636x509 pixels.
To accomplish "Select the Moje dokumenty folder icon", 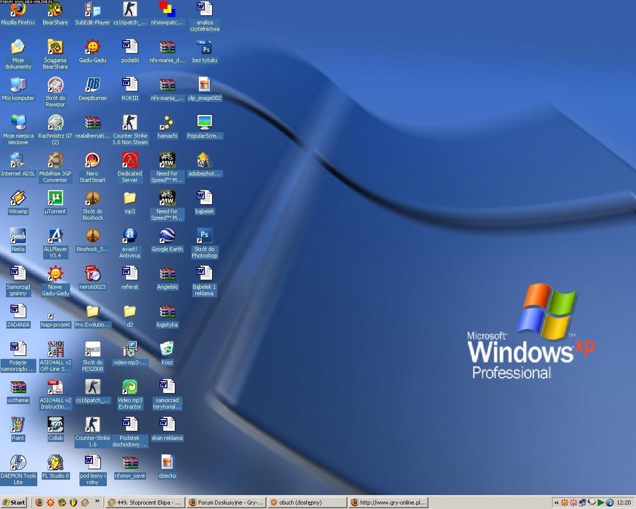I will click(18, 54).
